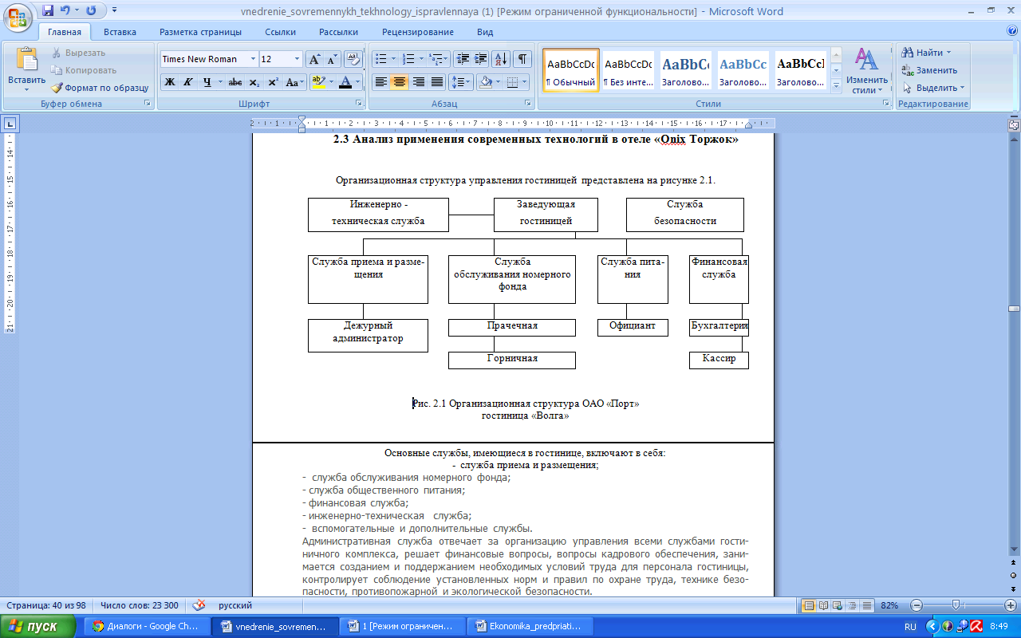The image size is (1021, 638).
Task: Undo the last action
Action: (65, 11)
